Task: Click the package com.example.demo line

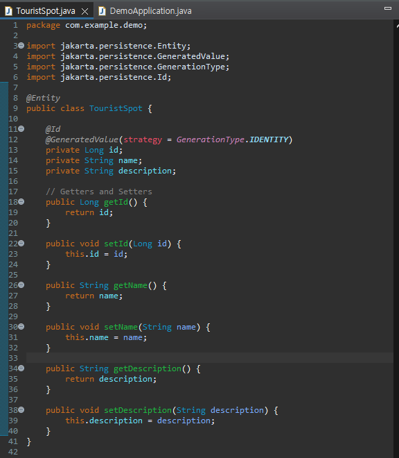Action: point(87,25)
